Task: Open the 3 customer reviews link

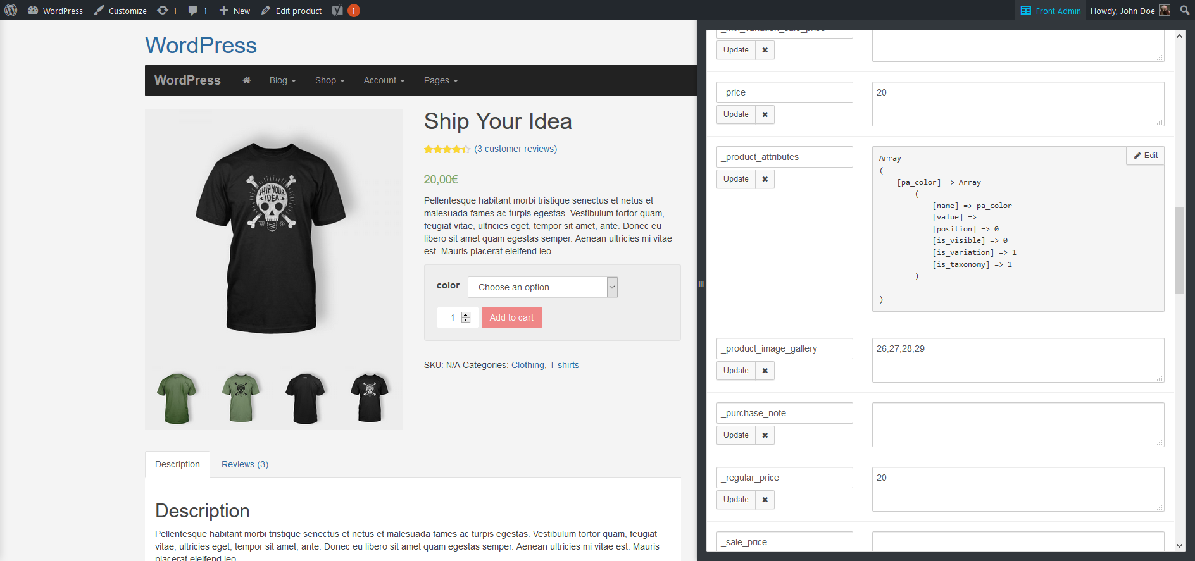Action: 516,149
